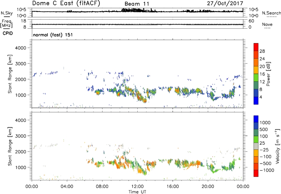Click the "CPID" row label

point(8,33)
